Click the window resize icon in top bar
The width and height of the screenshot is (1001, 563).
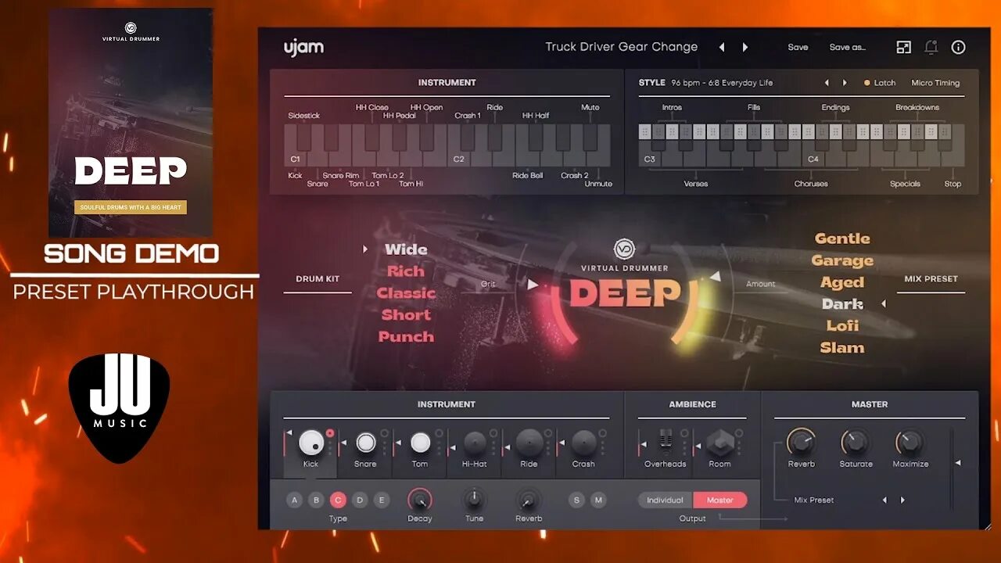pos(903,47)
